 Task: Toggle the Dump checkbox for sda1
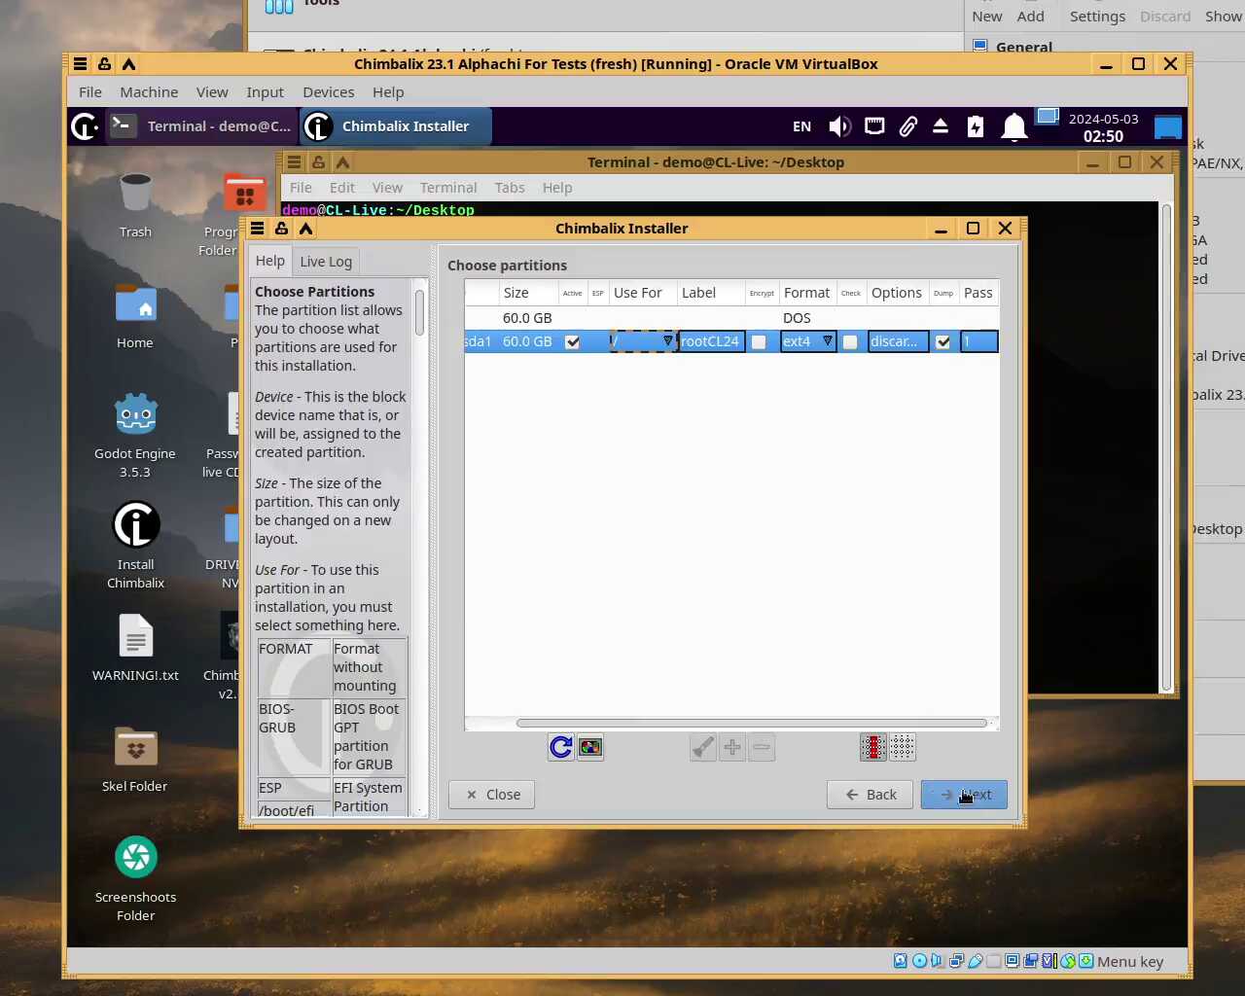click(943, 341)
